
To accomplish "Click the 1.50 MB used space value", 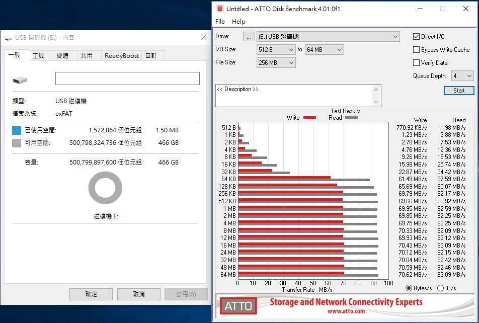I will click(167, 130).
